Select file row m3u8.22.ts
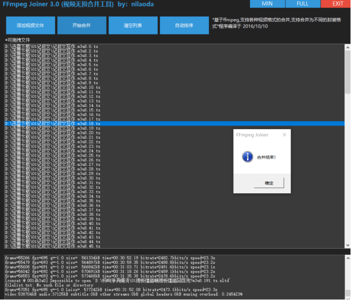The width and height of the screenshot is (351, 300). (174, 141)
